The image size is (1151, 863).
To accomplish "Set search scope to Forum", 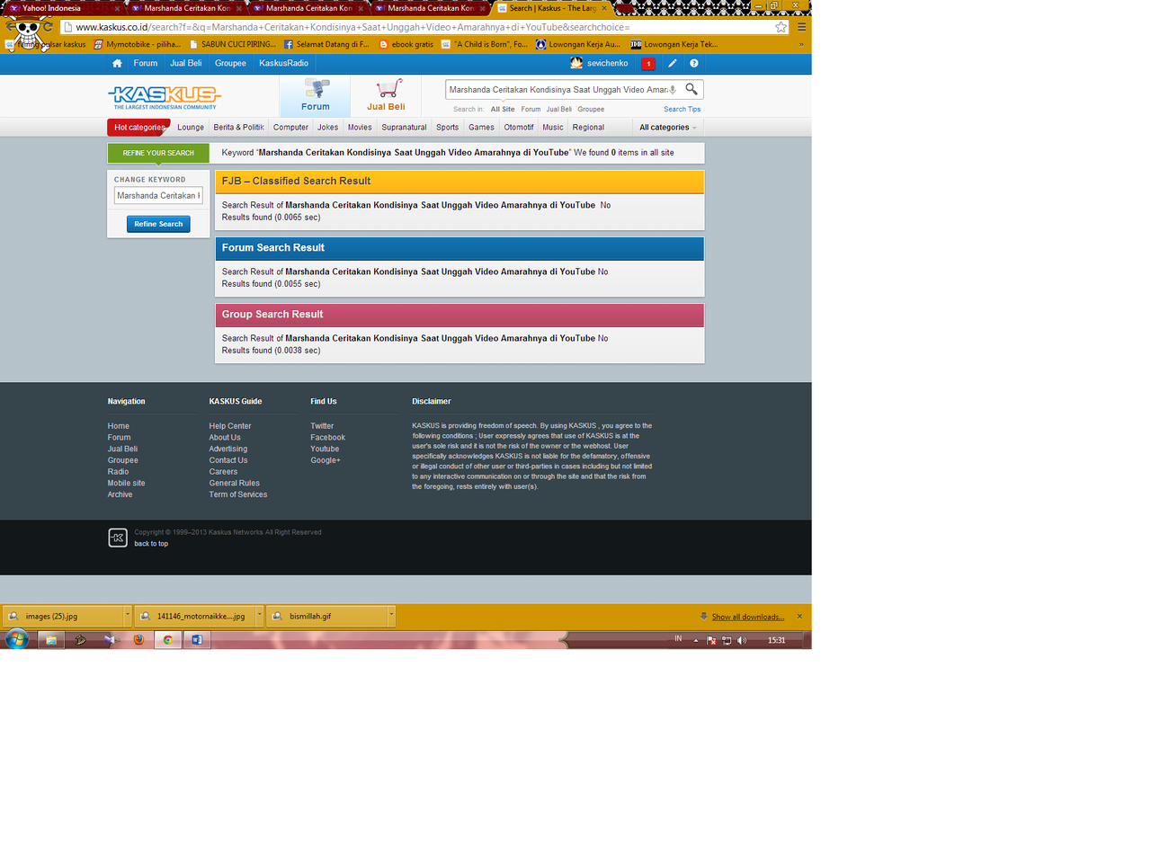I will (x=531, y=110).
